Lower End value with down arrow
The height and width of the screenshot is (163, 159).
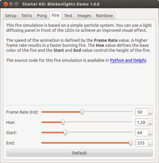(150, 144)
